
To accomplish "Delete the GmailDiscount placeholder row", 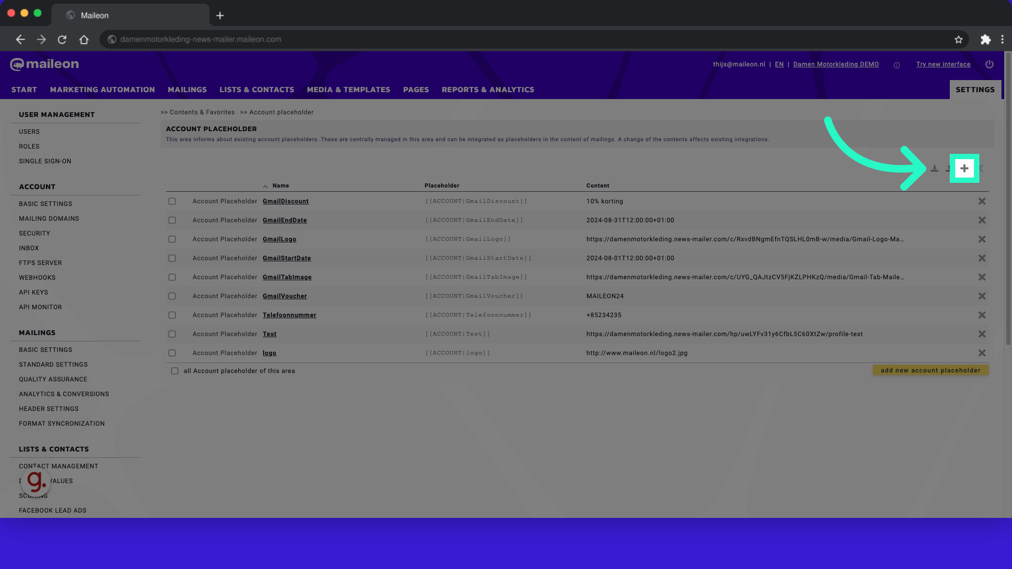I will coord(982,201).
